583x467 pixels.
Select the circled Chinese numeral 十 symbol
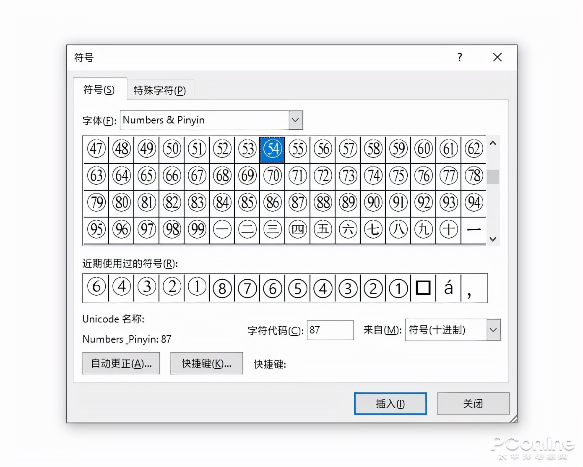pyautogui.click(x=448, y=229)
